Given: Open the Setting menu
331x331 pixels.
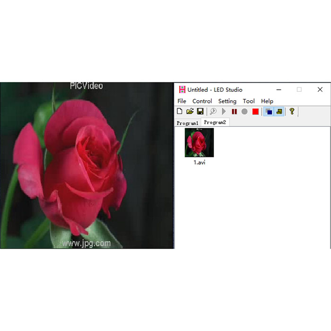Looking at the screenshot, I should 227,101.
